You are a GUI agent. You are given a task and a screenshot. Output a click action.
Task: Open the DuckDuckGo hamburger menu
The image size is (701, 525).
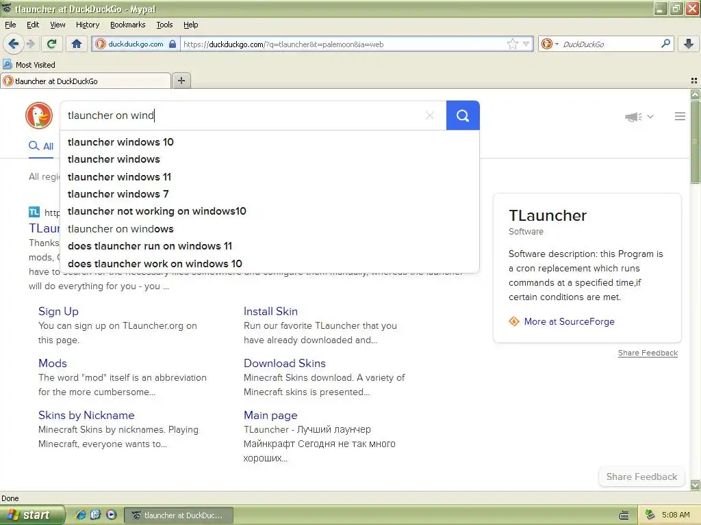(680, 116)
